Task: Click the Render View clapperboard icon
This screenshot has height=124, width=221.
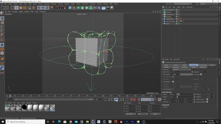Action: point(57,8)
